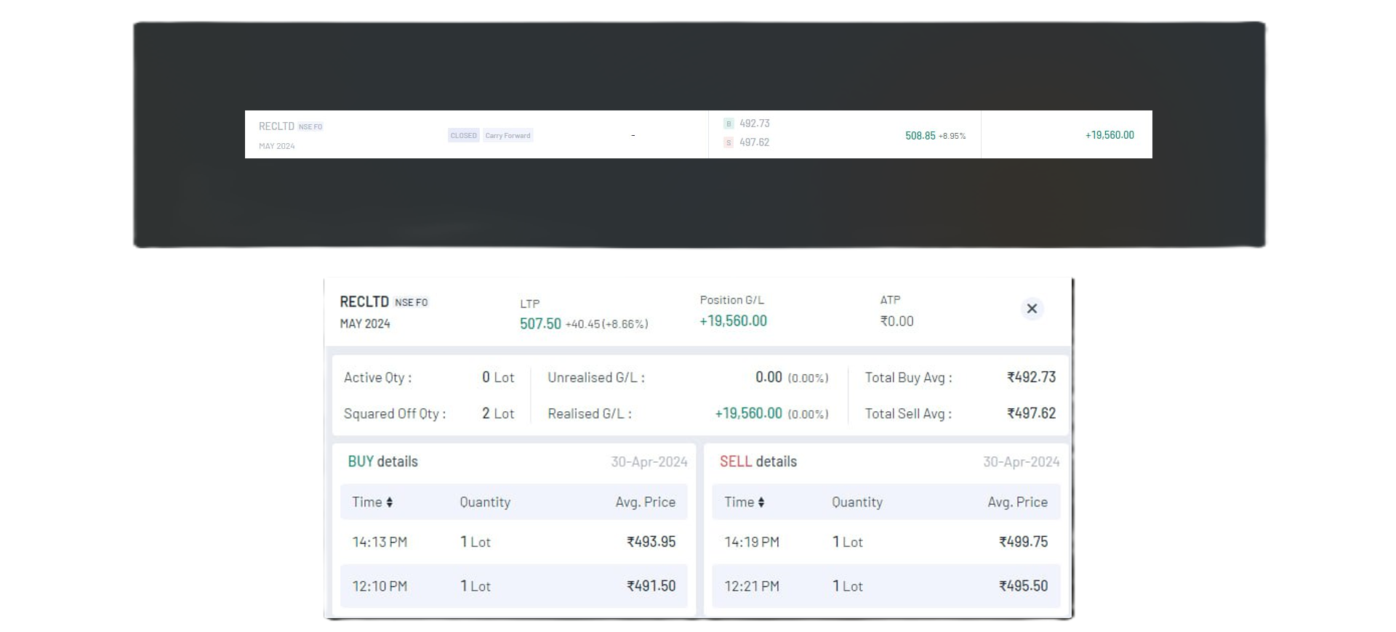Click sell price ₹495.50
This screenshot has height=632, width=1396.
click(1024, 586)
